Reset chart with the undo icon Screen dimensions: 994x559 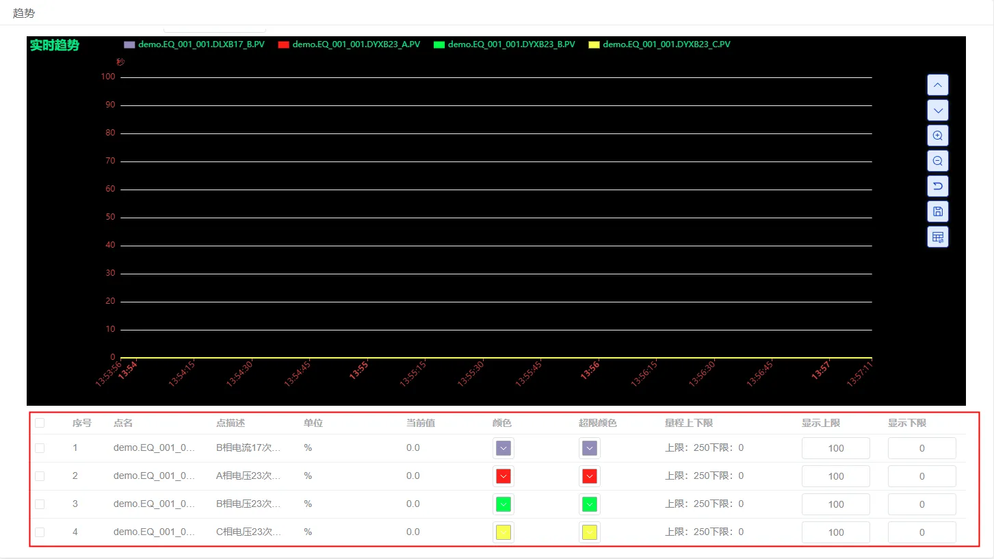(x=937, y=186)
